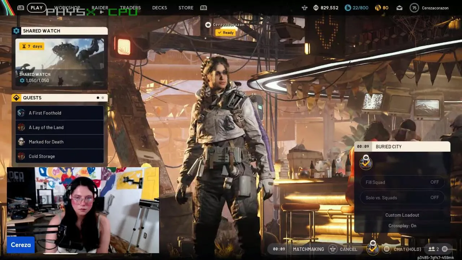Image resolution: width=462 pixels, height=260 pixels.
Task: Open the DECKS tab
Action: tap(160, 8)
